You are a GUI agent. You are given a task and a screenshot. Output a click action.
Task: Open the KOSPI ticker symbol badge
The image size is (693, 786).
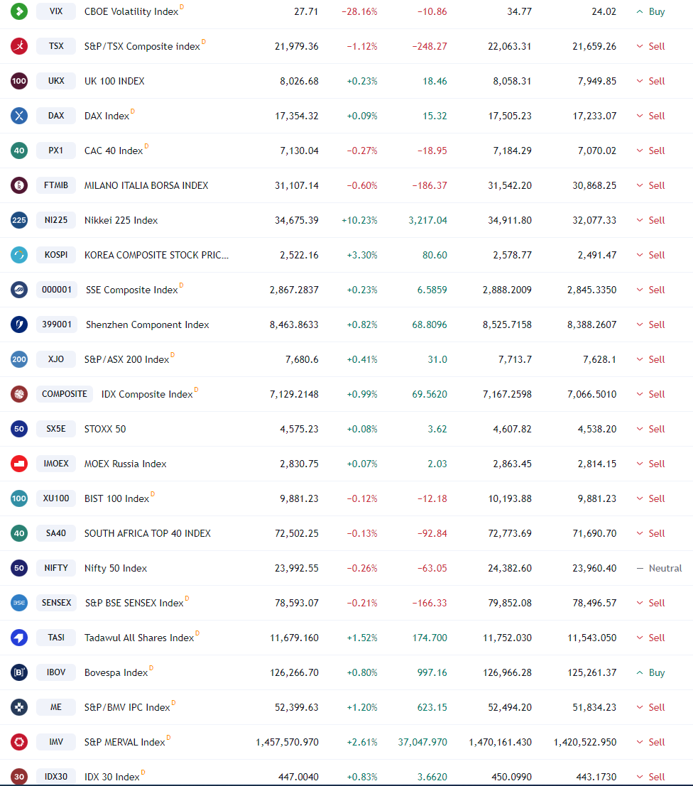(56, 255)
